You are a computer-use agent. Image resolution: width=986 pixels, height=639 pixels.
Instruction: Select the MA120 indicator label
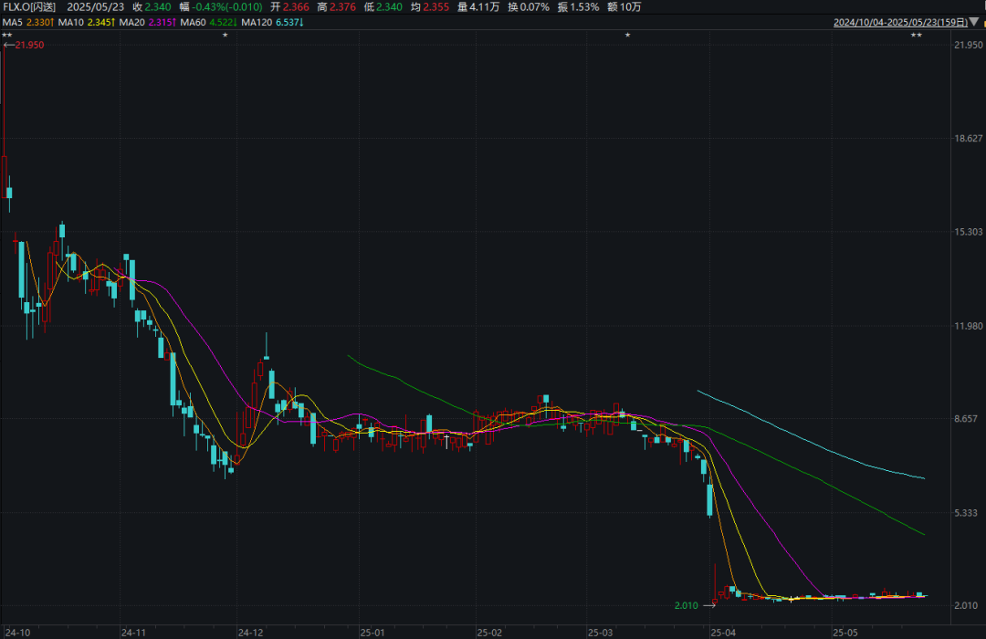(257, 22)
